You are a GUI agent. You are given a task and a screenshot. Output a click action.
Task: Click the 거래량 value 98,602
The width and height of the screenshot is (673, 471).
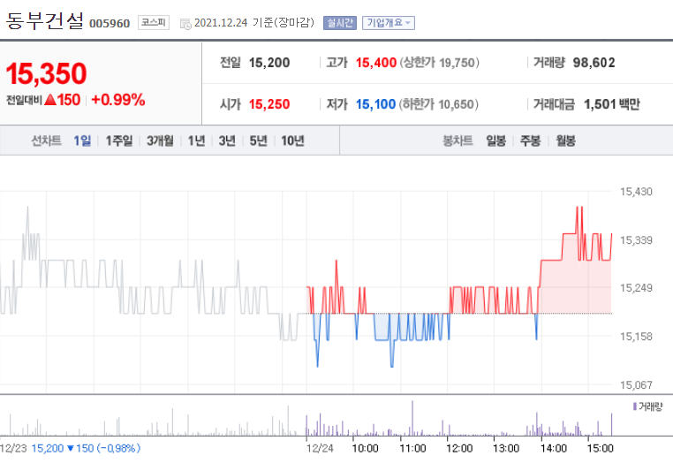(x=594, y=63)
